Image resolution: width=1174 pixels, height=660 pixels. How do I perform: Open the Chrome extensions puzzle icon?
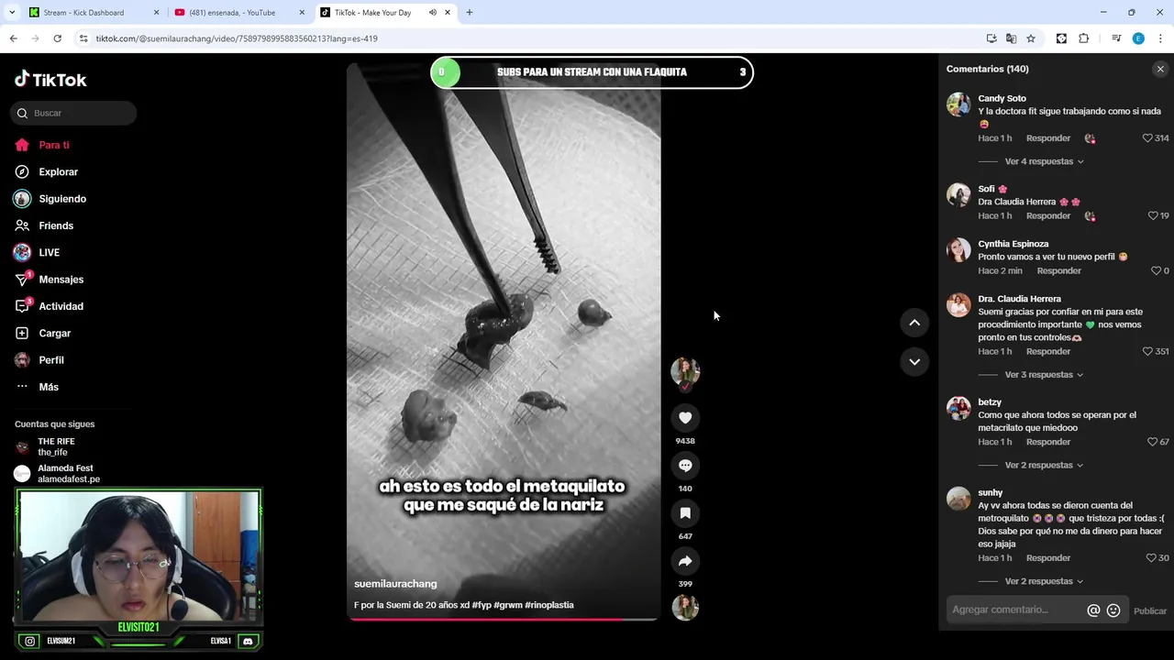pyautogui.click(x=1083, y=38)
